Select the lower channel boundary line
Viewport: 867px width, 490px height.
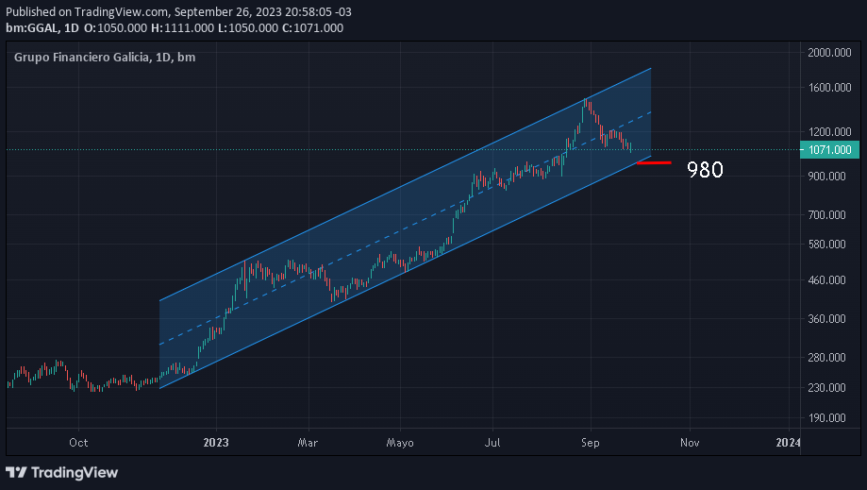406,272
